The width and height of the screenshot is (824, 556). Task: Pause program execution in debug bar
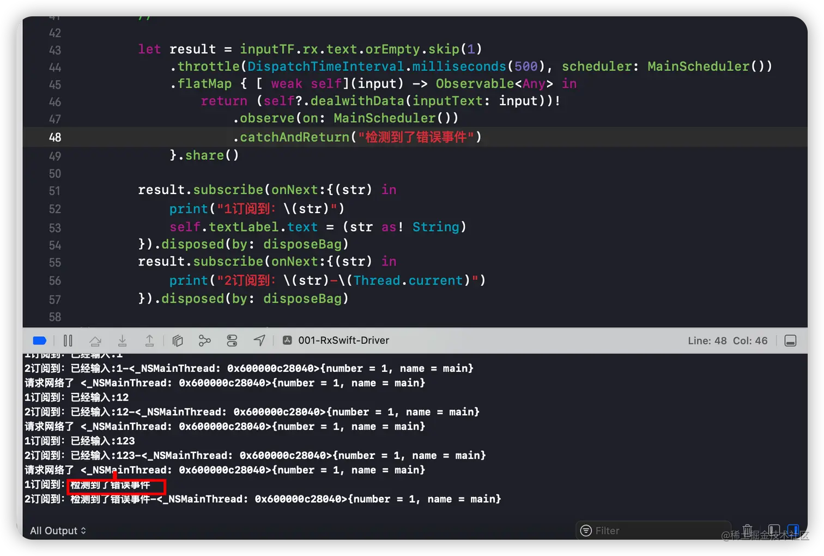click(68, 341)
